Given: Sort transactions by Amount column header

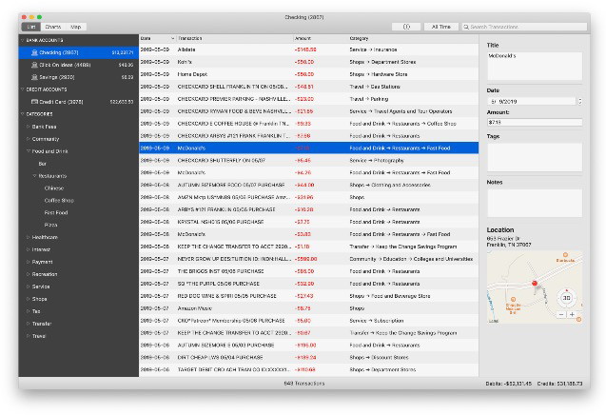Looking at the screenshot, I should click(304, 38).
